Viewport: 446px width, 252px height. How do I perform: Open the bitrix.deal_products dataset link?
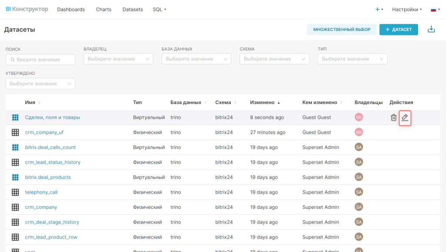(48, 177)
